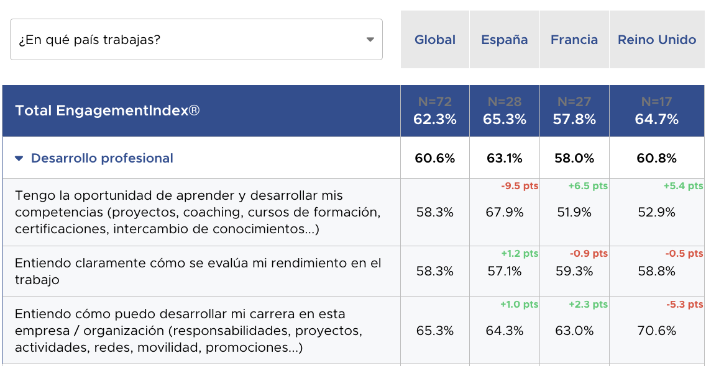Screen dimensions: 706x366
Task: Click Reino Unido total score 64.7%
Action: [657, 119]
